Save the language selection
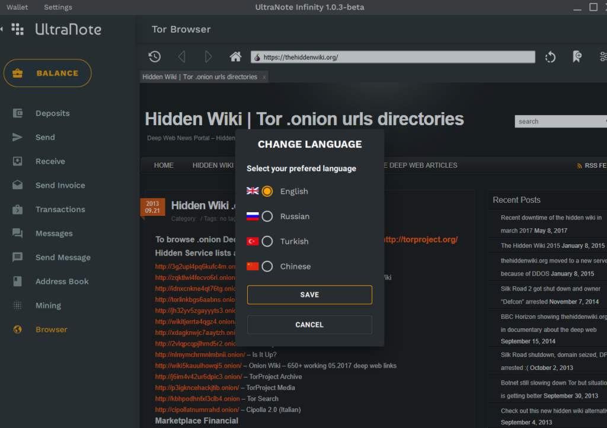The image size is (607, 428). click(x=309, y=295)
